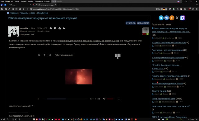Open the reader view icon in address bar
The height and width of the screenshot is (121, 199).
[x=157, y=9]
